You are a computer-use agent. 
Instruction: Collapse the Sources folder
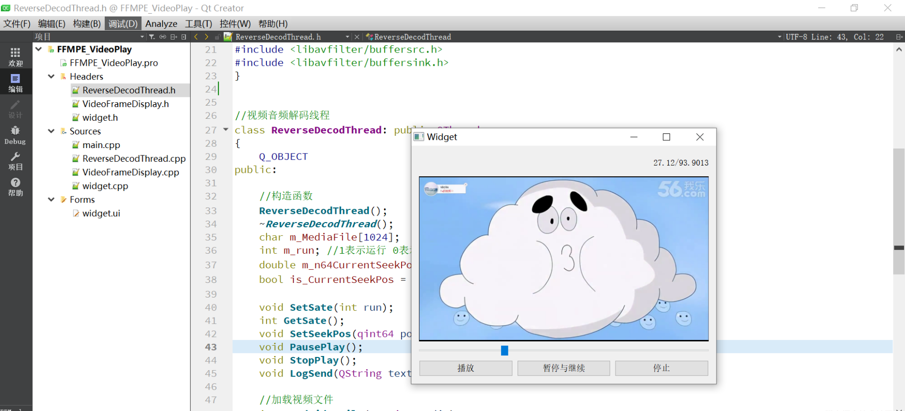(x=51, y=131)
